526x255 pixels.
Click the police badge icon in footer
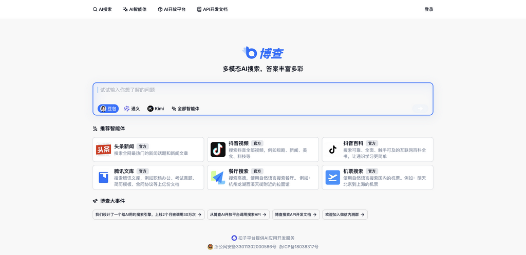pyautogui.click(x=210, y=247)
